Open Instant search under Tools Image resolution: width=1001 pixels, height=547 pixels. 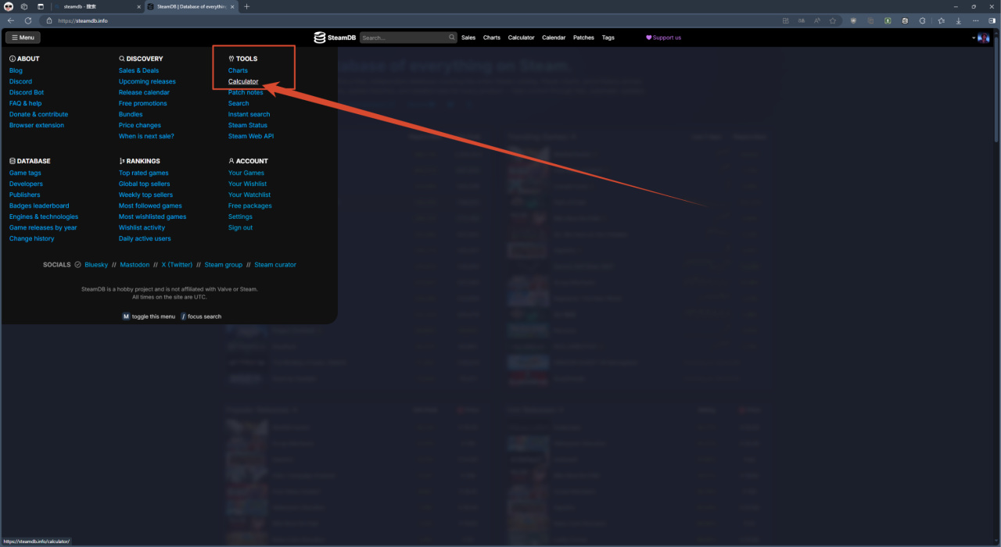tap(249, 114)
